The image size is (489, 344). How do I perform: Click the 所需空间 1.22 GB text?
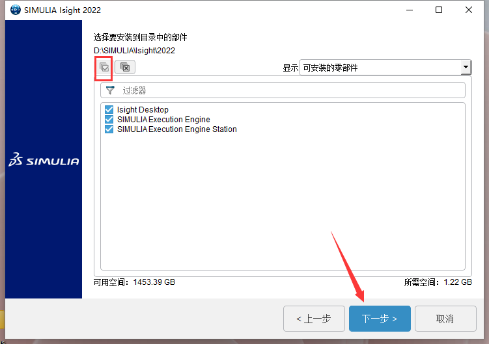pos(438,282)
